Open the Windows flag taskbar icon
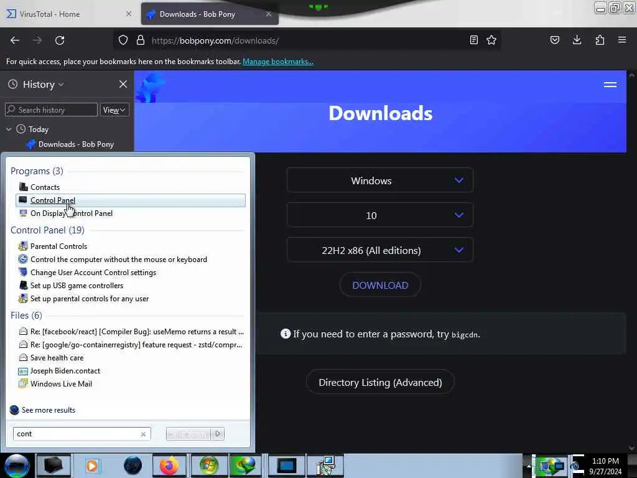The width and height of the screenshot is (637, 478). pos(209,466)
